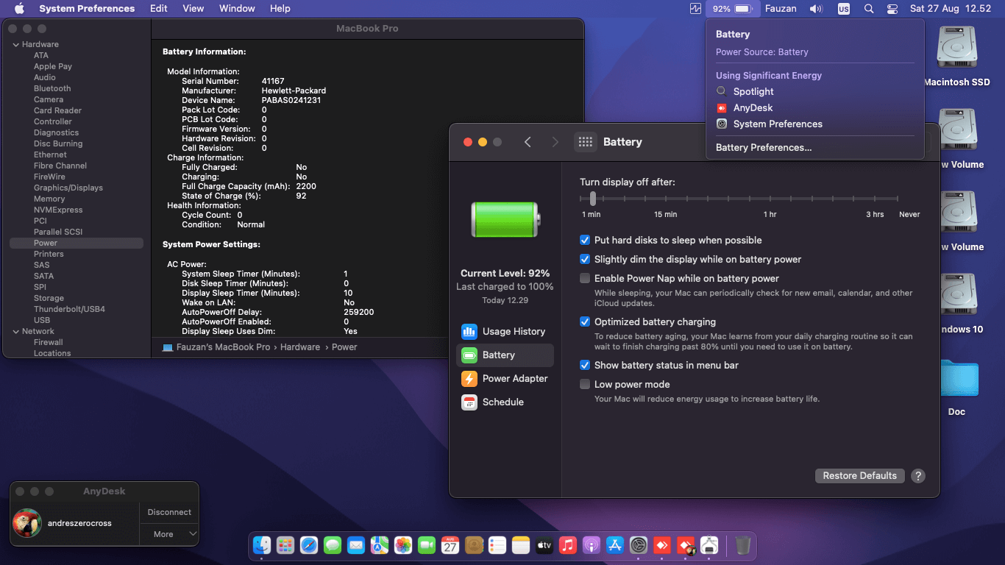
Task: Open the View menu in menu bar
Action: point(193,9)
